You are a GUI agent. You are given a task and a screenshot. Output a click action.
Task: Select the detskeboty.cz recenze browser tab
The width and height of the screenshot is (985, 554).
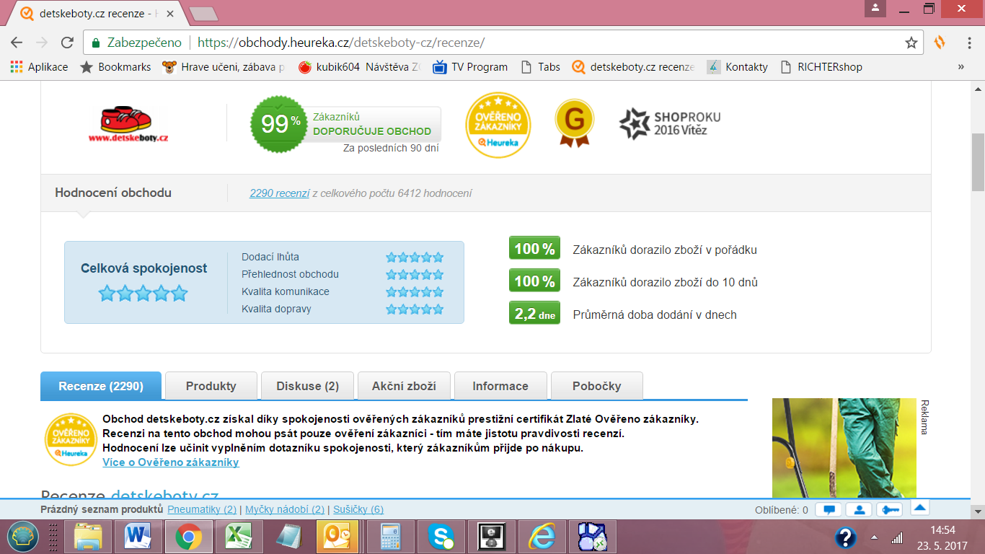[97, 13]
